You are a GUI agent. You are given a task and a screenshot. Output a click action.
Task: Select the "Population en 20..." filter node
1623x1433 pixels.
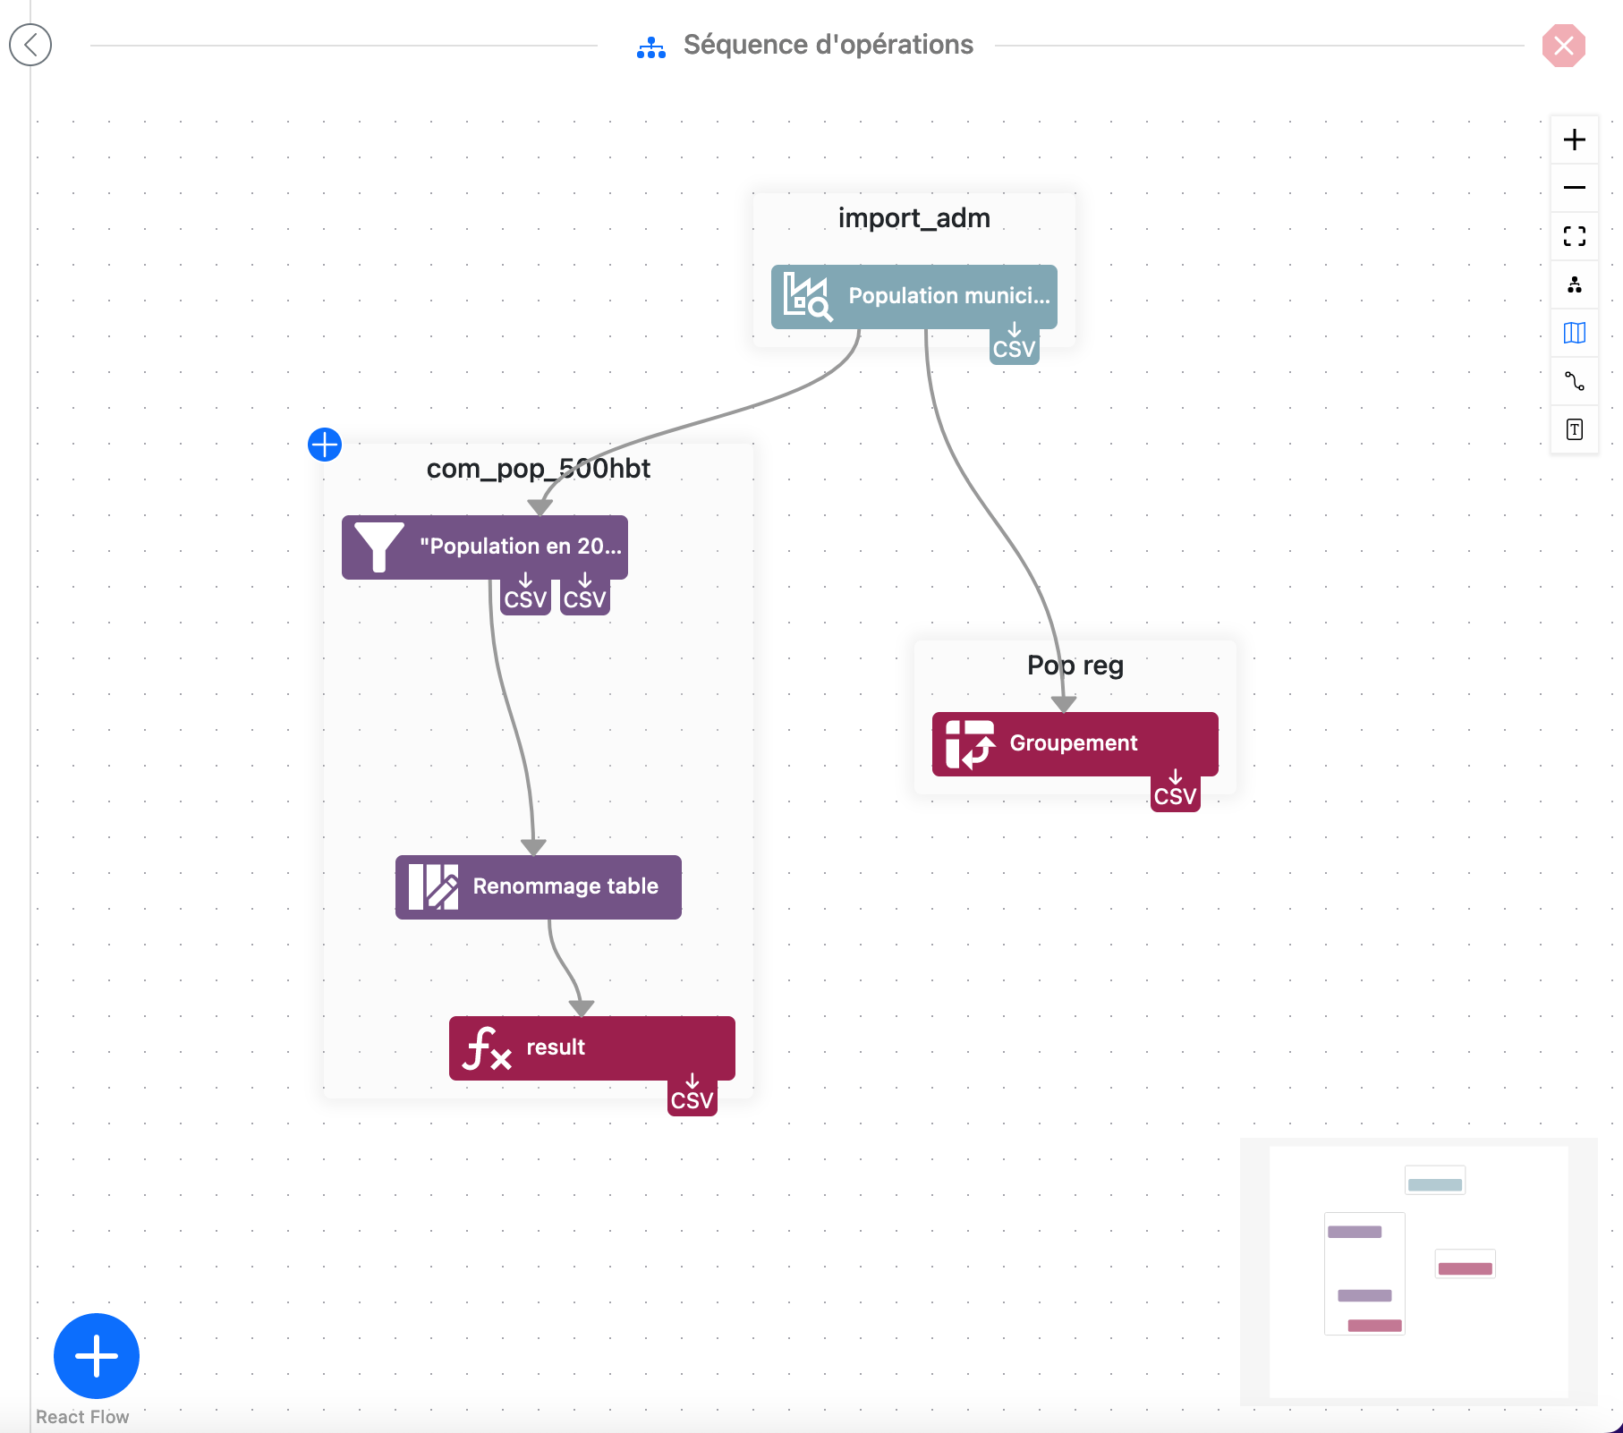click(x=484, y=547)
